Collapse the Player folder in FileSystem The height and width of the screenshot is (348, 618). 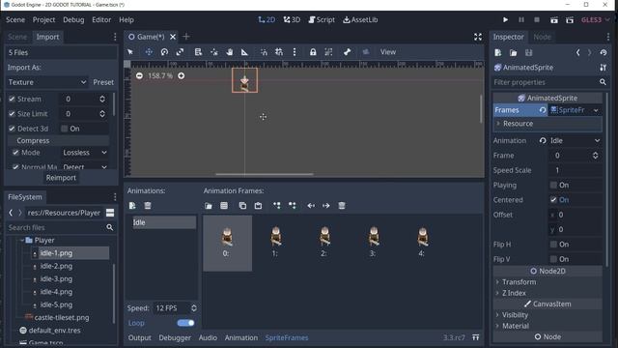click(x=22, y=241)
